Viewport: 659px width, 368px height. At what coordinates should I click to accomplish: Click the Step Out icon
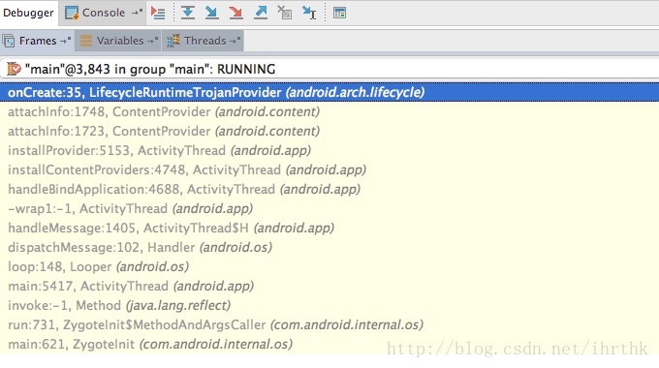[x=260, y=13]
